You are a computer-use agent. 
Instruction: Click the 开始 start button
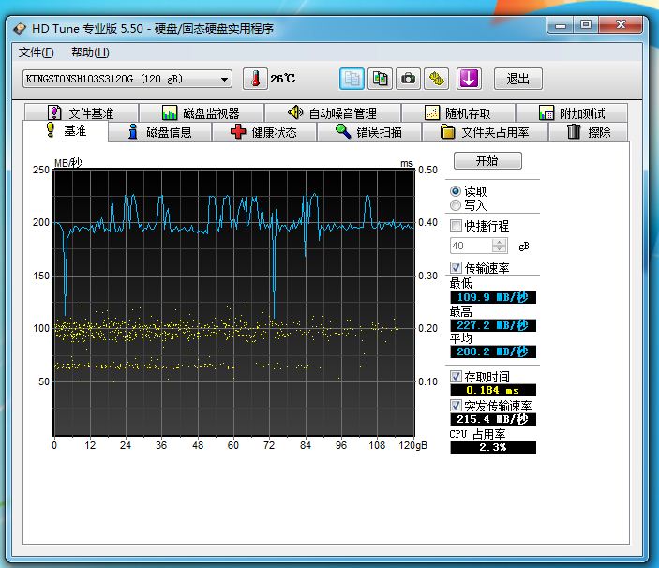pos(487,160)
